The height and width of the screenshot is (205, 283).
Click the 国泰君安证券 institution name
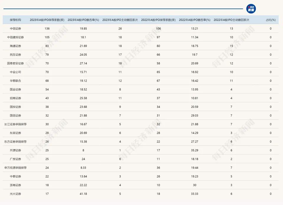pyautogui.click(x=15, y=63)
